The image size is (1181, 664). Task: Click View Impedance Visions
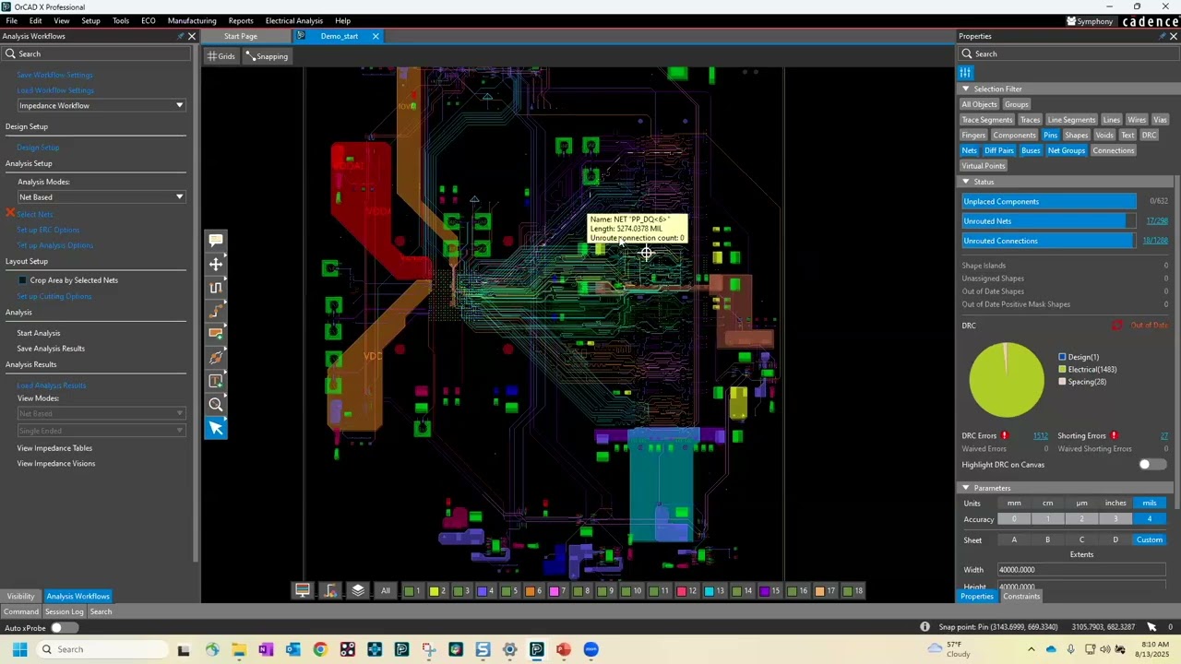56,464
